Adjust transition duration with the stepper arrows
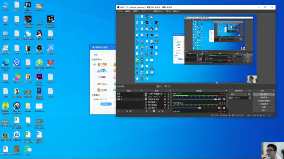The height and width of the screenshot is (159, 284). (250, 98)
